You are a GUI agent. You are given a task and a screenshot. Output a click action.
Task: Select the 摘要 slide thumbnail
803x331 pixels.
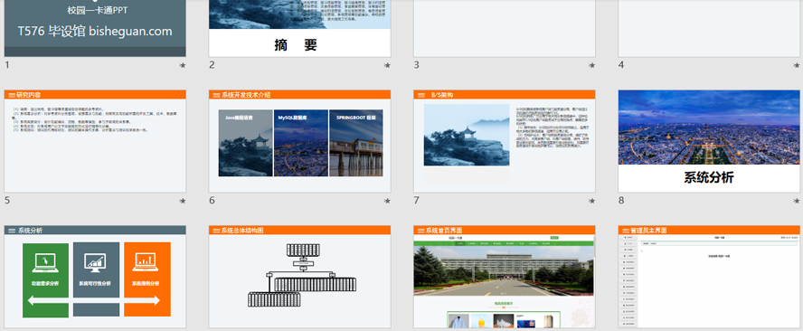(299, 28)
